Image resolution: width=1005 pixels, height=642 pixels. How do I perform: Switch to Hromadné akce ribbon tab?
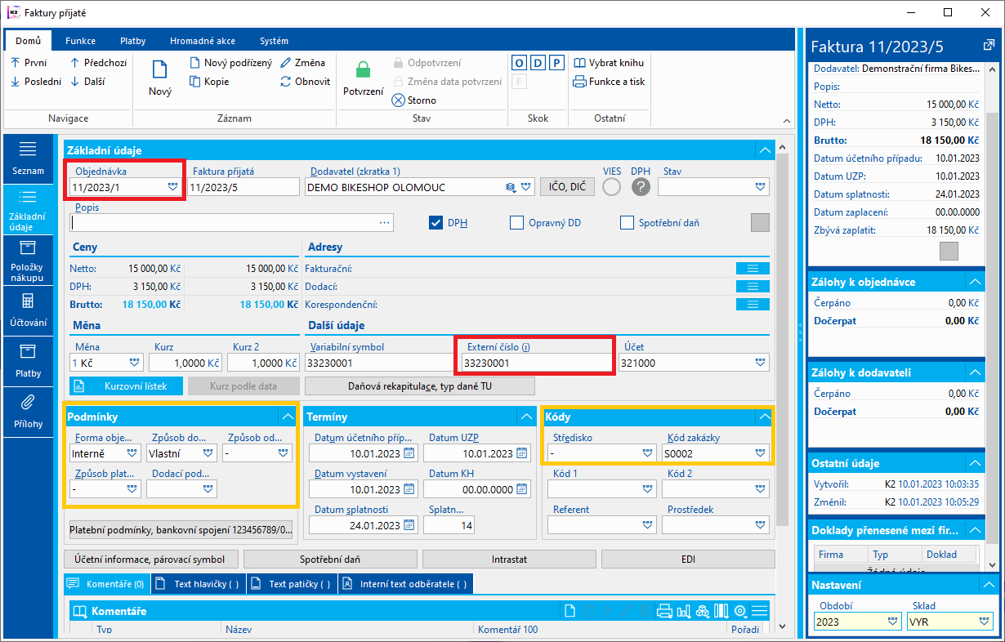[203, 41]
